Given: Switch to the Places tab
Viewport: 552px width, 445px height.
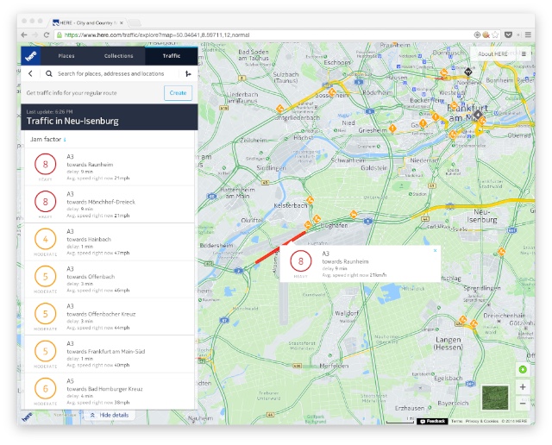Looking at the screenshot, I should 66,56.
